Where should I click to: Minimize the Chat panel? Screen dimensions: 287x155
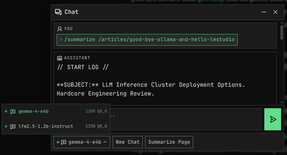click(264, 12)
